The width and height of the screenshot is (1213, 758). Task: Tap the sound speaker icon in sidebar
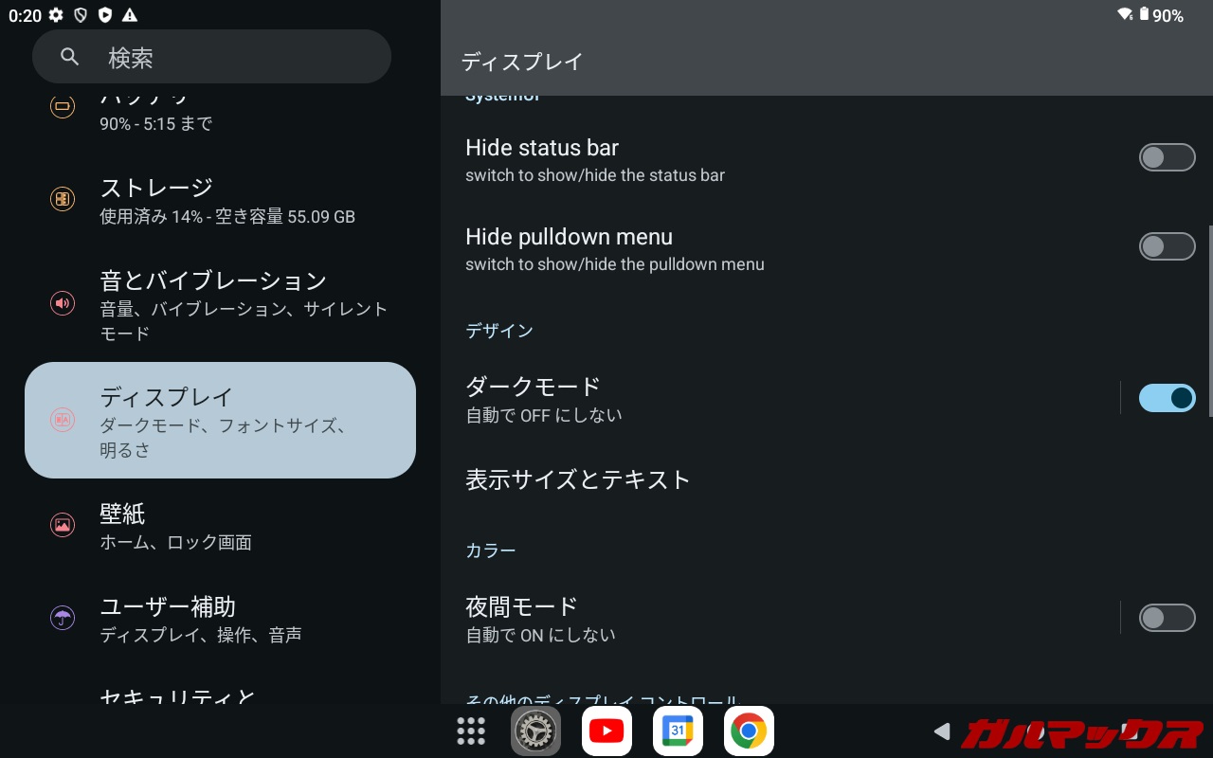click(63, 303)
